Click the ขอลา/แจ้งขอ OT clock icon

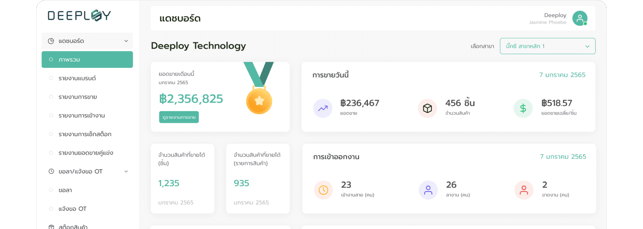coord(51,171)
